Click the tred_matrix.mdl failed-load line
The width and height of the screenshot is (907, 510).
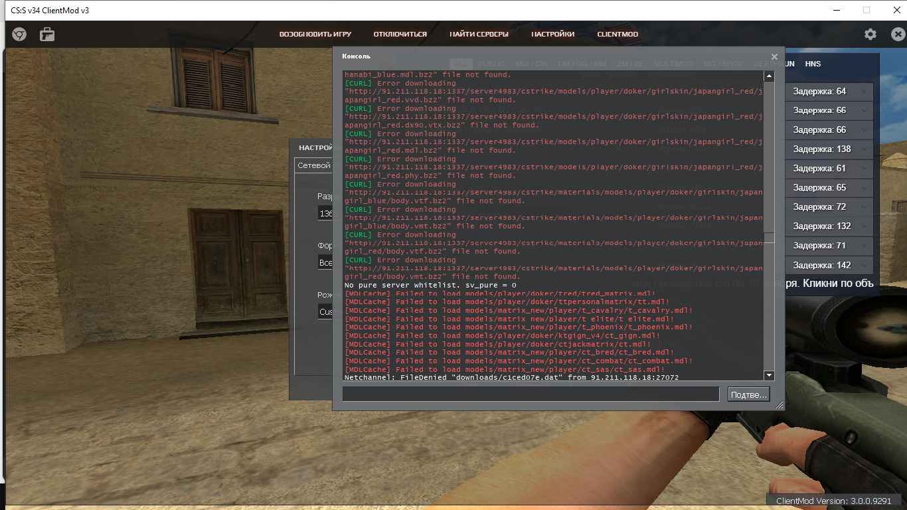point(500,294)
